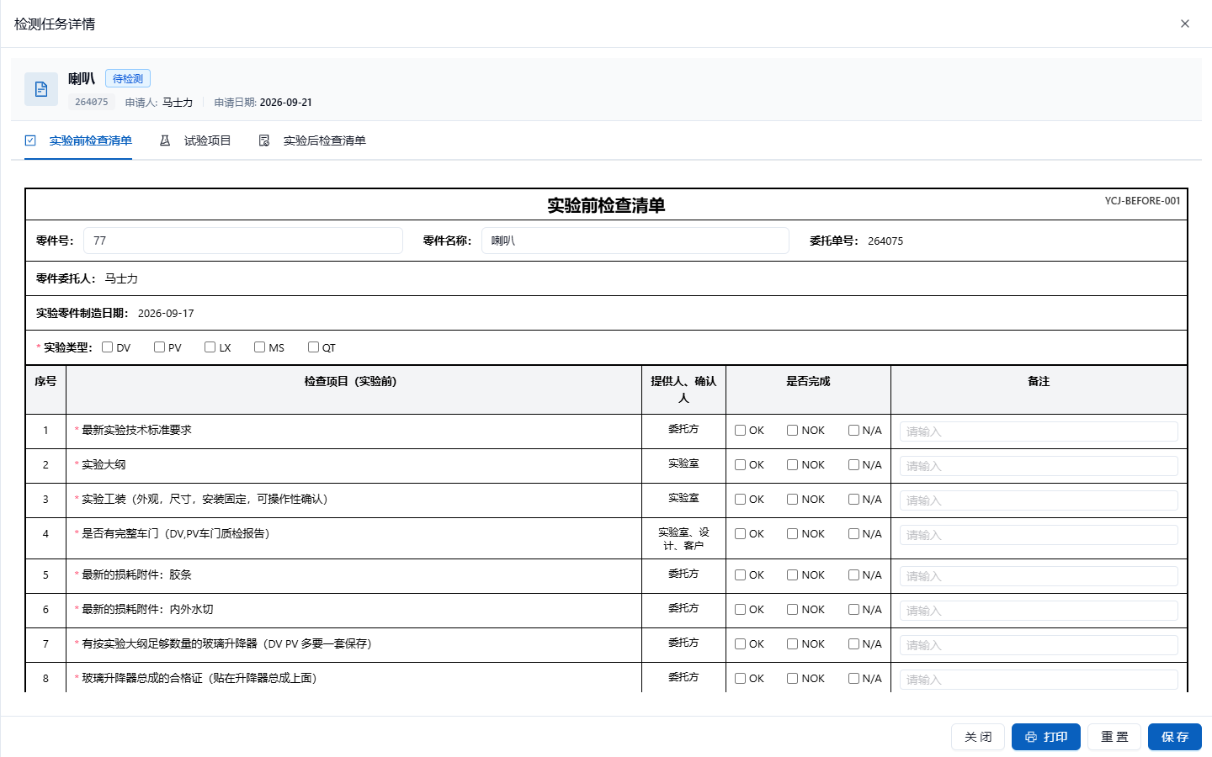Check the DV experiment type box
Screen dimensions: 1212x757
(107, 347)
